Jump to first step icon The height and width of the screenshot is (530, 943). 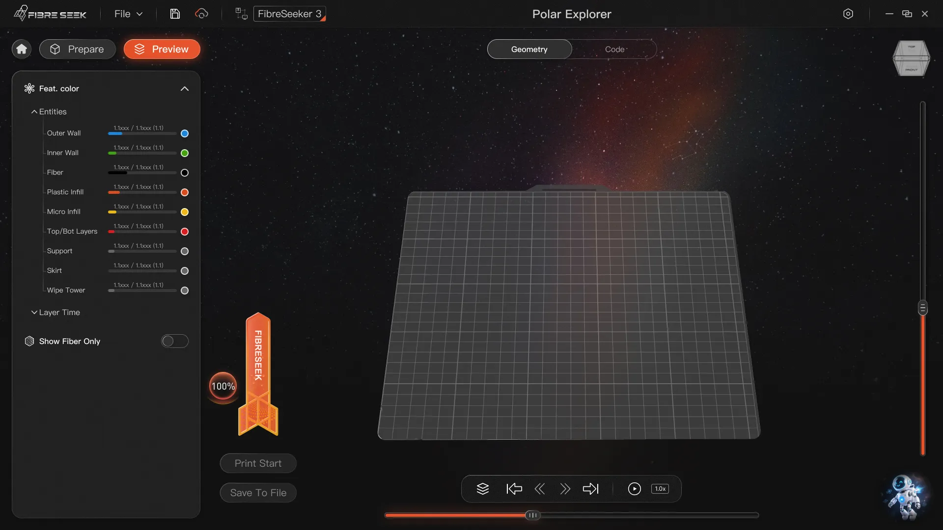pyautogui.click(x=514, y=489)
